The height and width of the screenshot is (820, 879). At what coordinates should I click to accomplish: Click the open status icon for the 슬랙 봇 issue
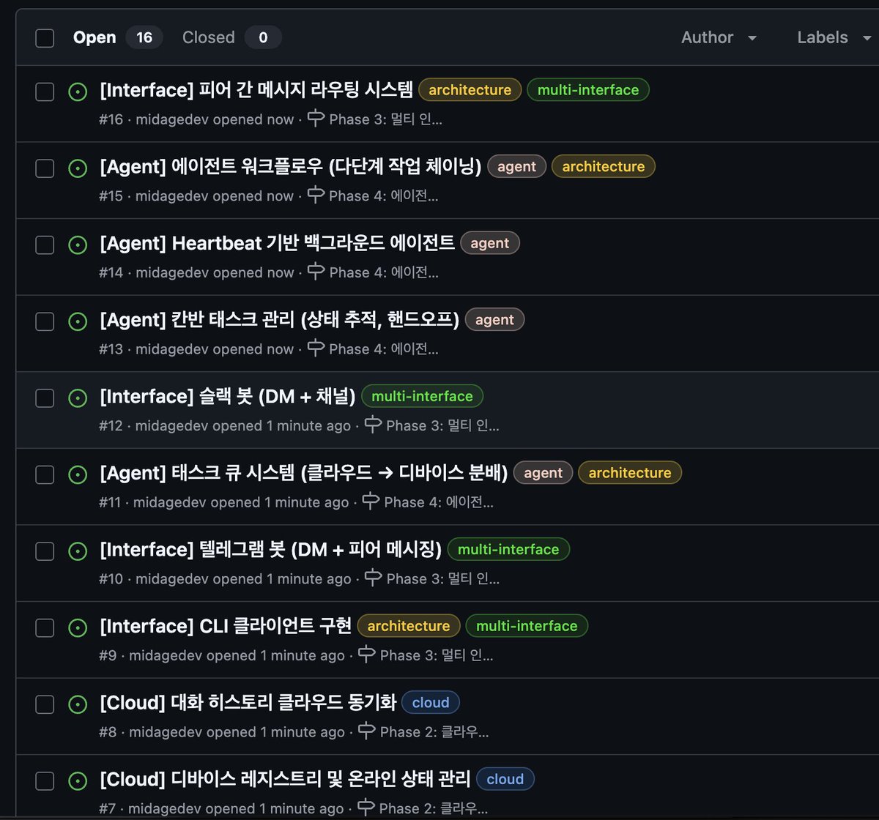(78, 398)
